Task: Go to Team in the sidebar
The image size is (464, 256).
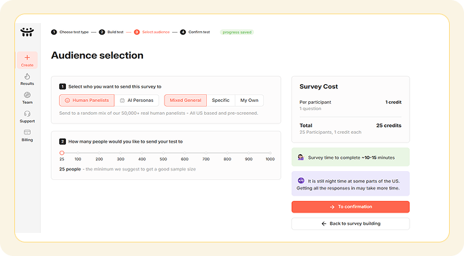Action: click(x=27, y=98)
